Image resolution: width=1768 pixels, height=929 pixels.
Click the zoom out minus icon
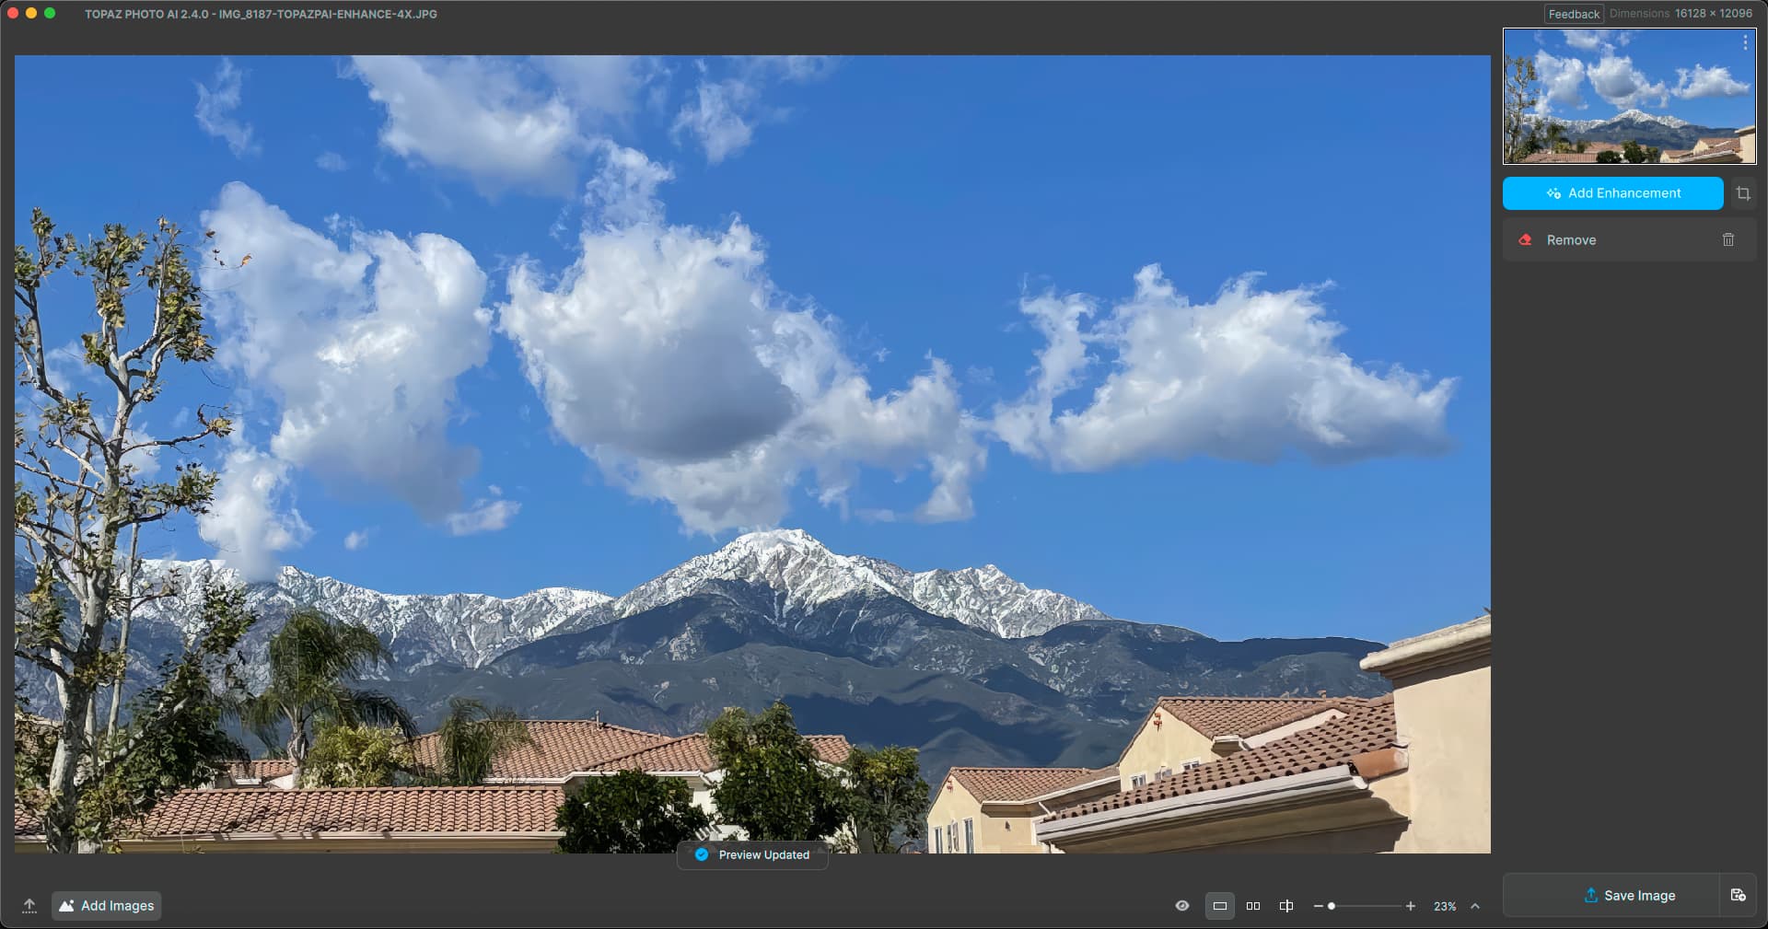[x=1318, y=907]
